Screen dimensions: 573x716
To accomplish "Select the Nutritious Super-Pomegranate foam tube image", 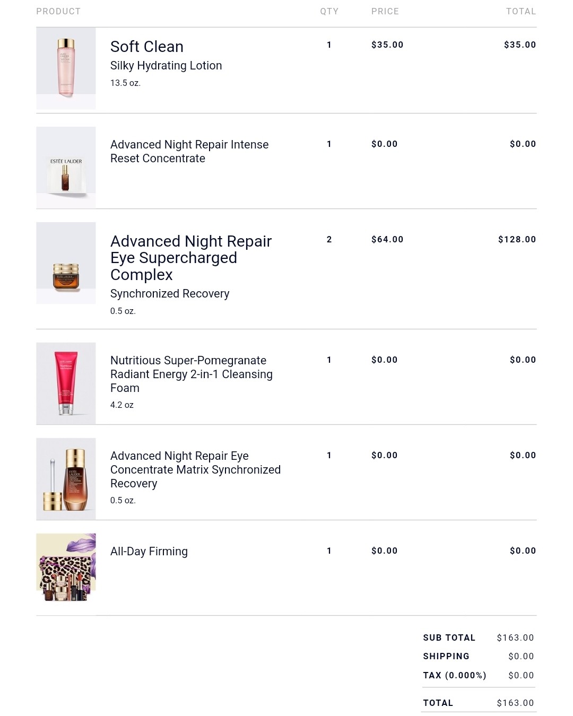I will (x=66, y=383).
